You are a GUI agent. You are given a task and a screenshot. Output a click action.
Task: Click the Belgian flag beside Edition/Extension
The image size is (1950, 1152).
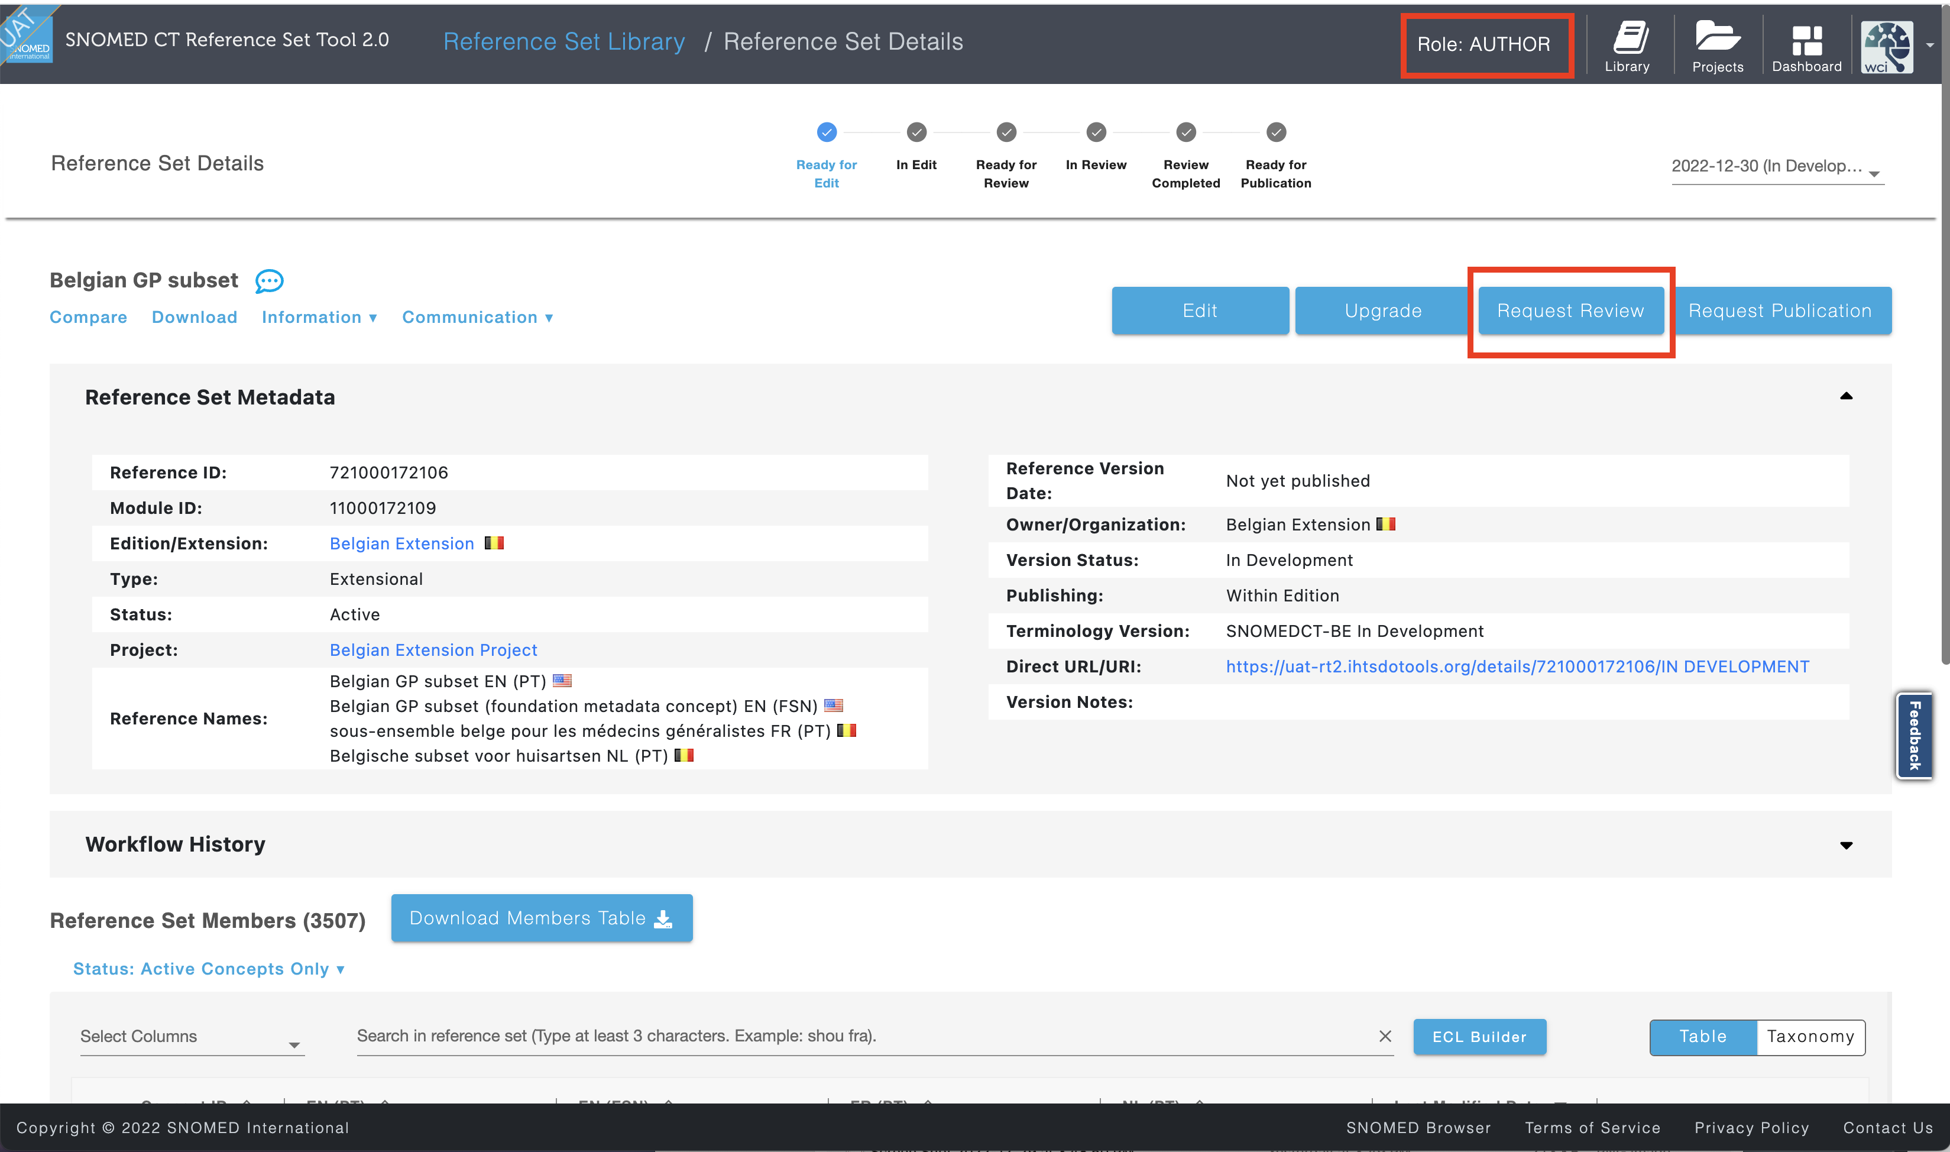coord(494,543)
